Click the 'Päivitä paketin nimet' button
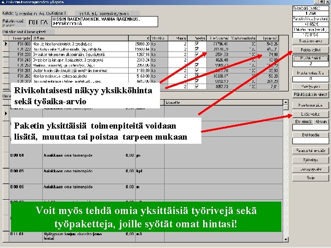Viewport: 331px width, 248px height. pos(310,95)
